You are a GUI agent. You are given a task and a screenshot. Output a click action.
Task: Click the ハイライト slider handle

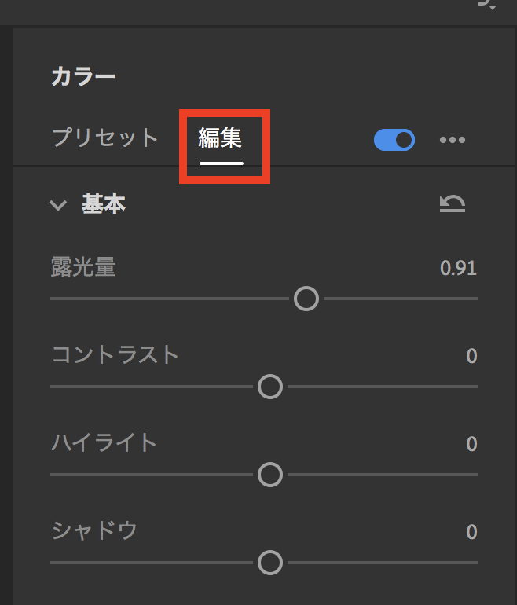pos(270,475)
